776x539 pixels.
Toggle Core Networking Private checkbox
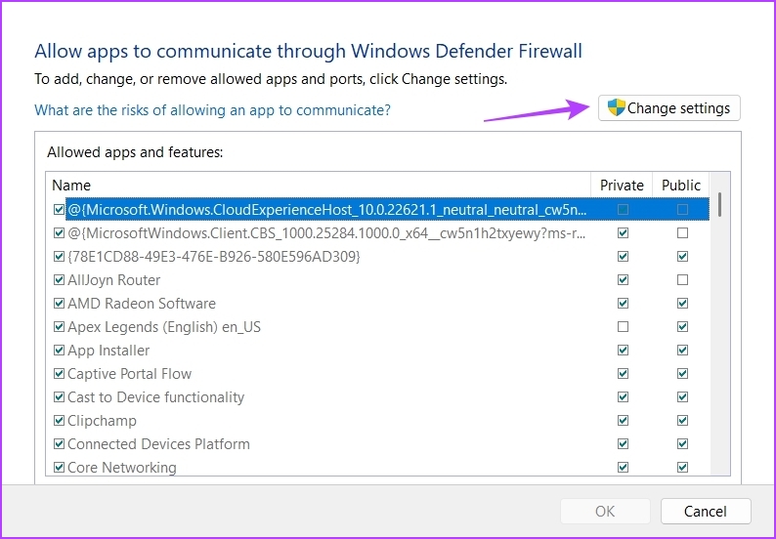(624, 468)
